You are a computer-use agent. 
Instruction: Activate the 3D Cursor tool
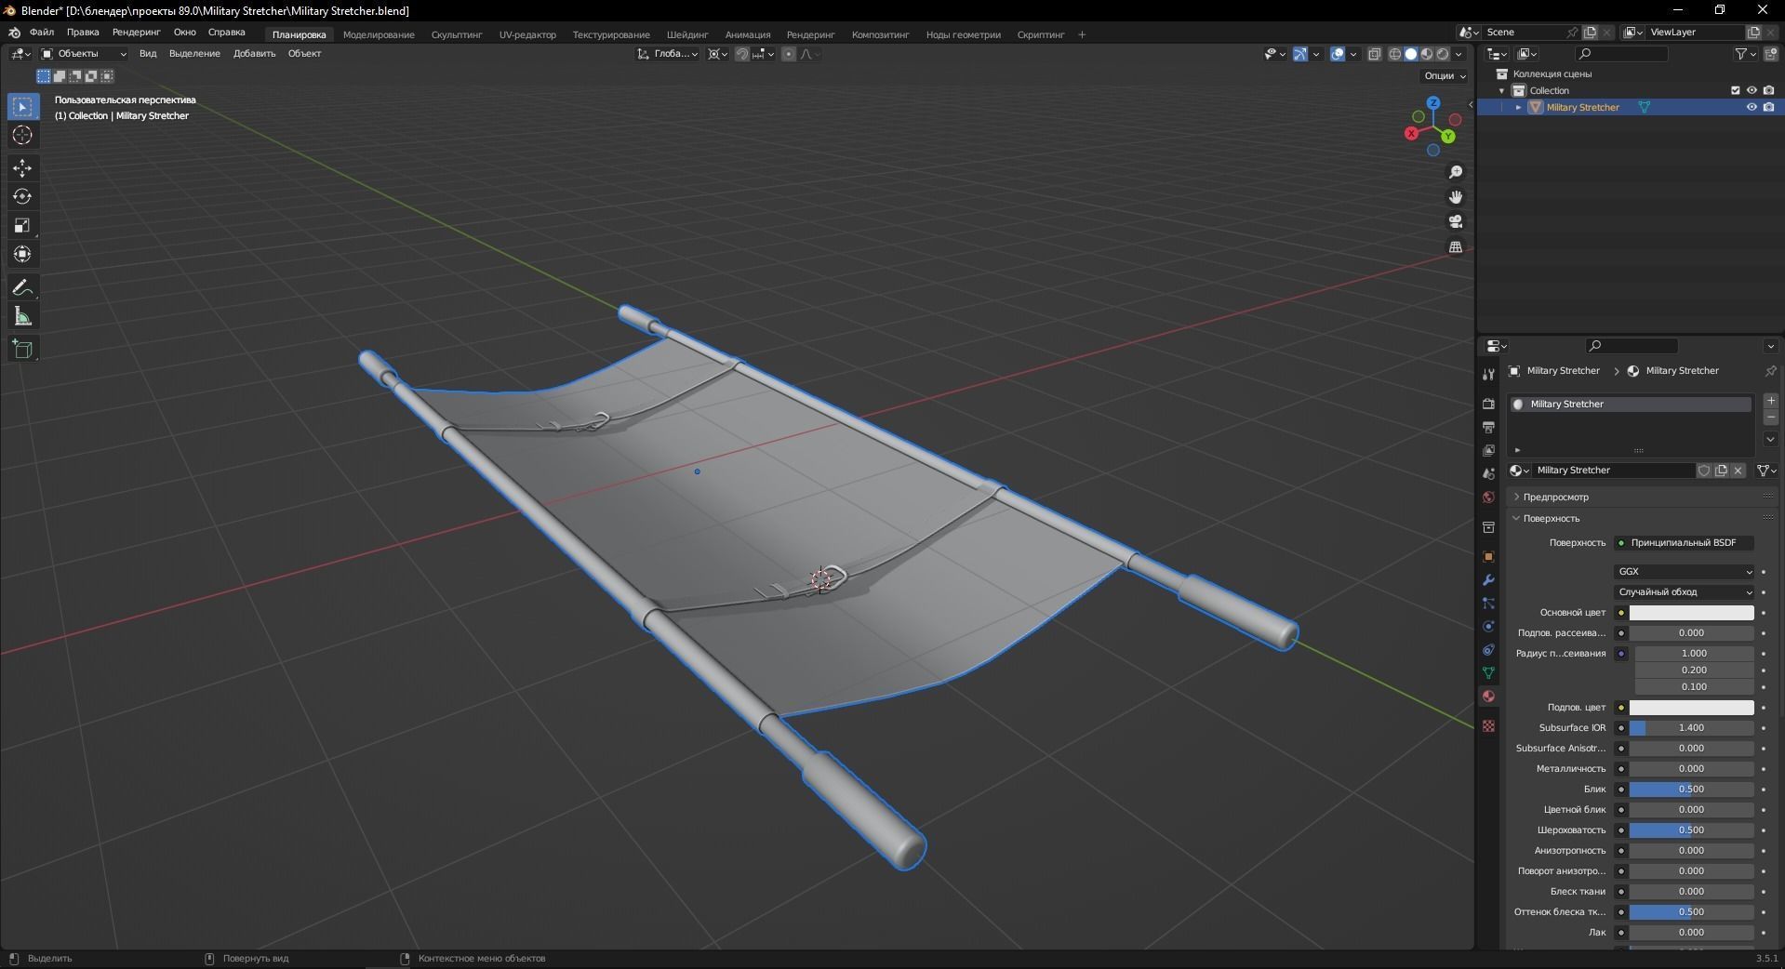pyautogui.click(x=22, y=136)
